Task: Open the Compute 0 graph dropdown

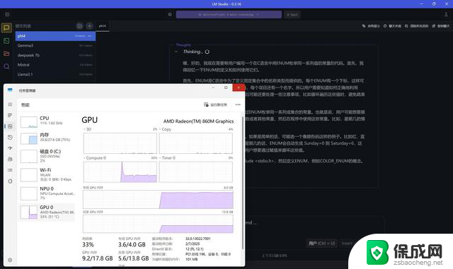Action: (x=95, y=158)
